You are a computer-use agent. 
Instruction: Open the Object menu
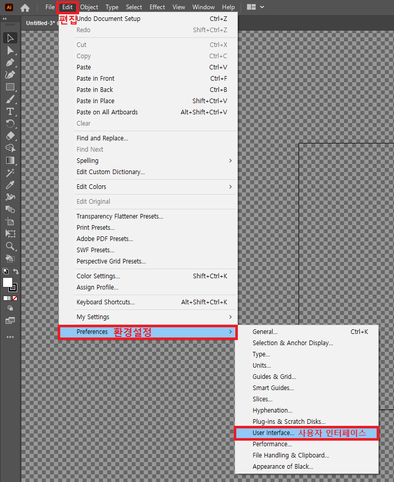(x=89, y=7)
